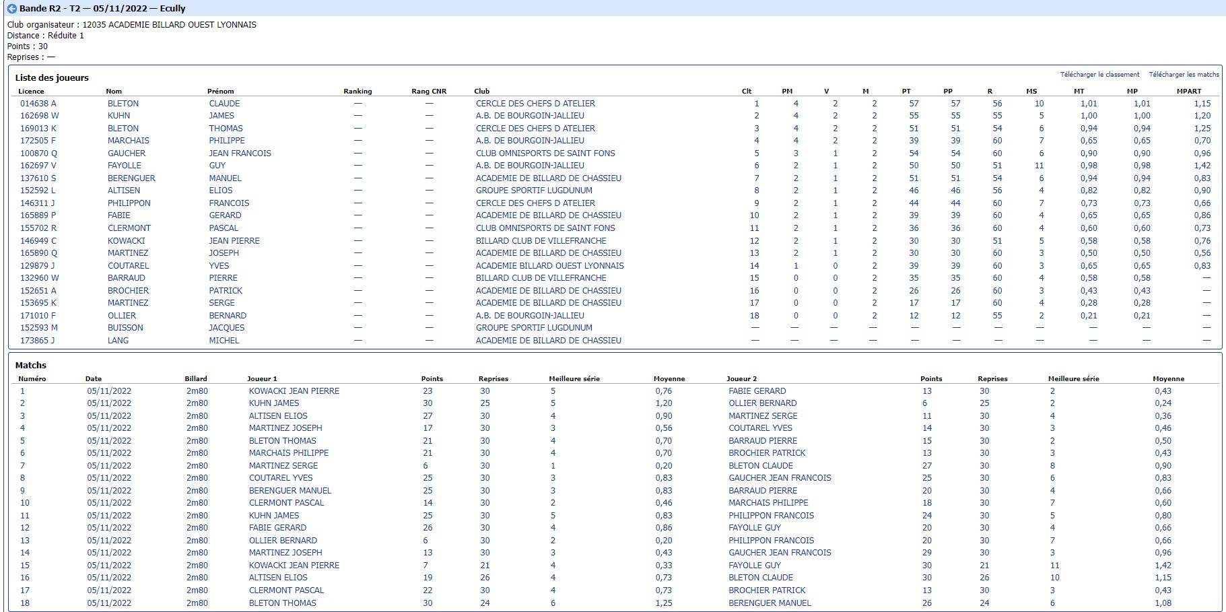Click BUISSON in the player list

pyautogui.click(x=125, y=328)
